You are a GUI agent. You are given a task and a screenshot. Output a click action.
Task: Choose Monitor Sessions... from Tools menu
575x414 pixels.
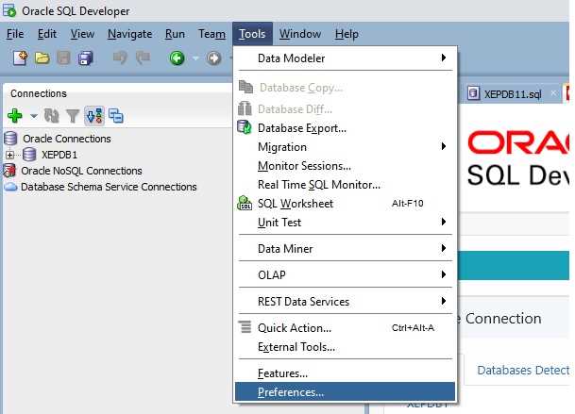[345, 166]
